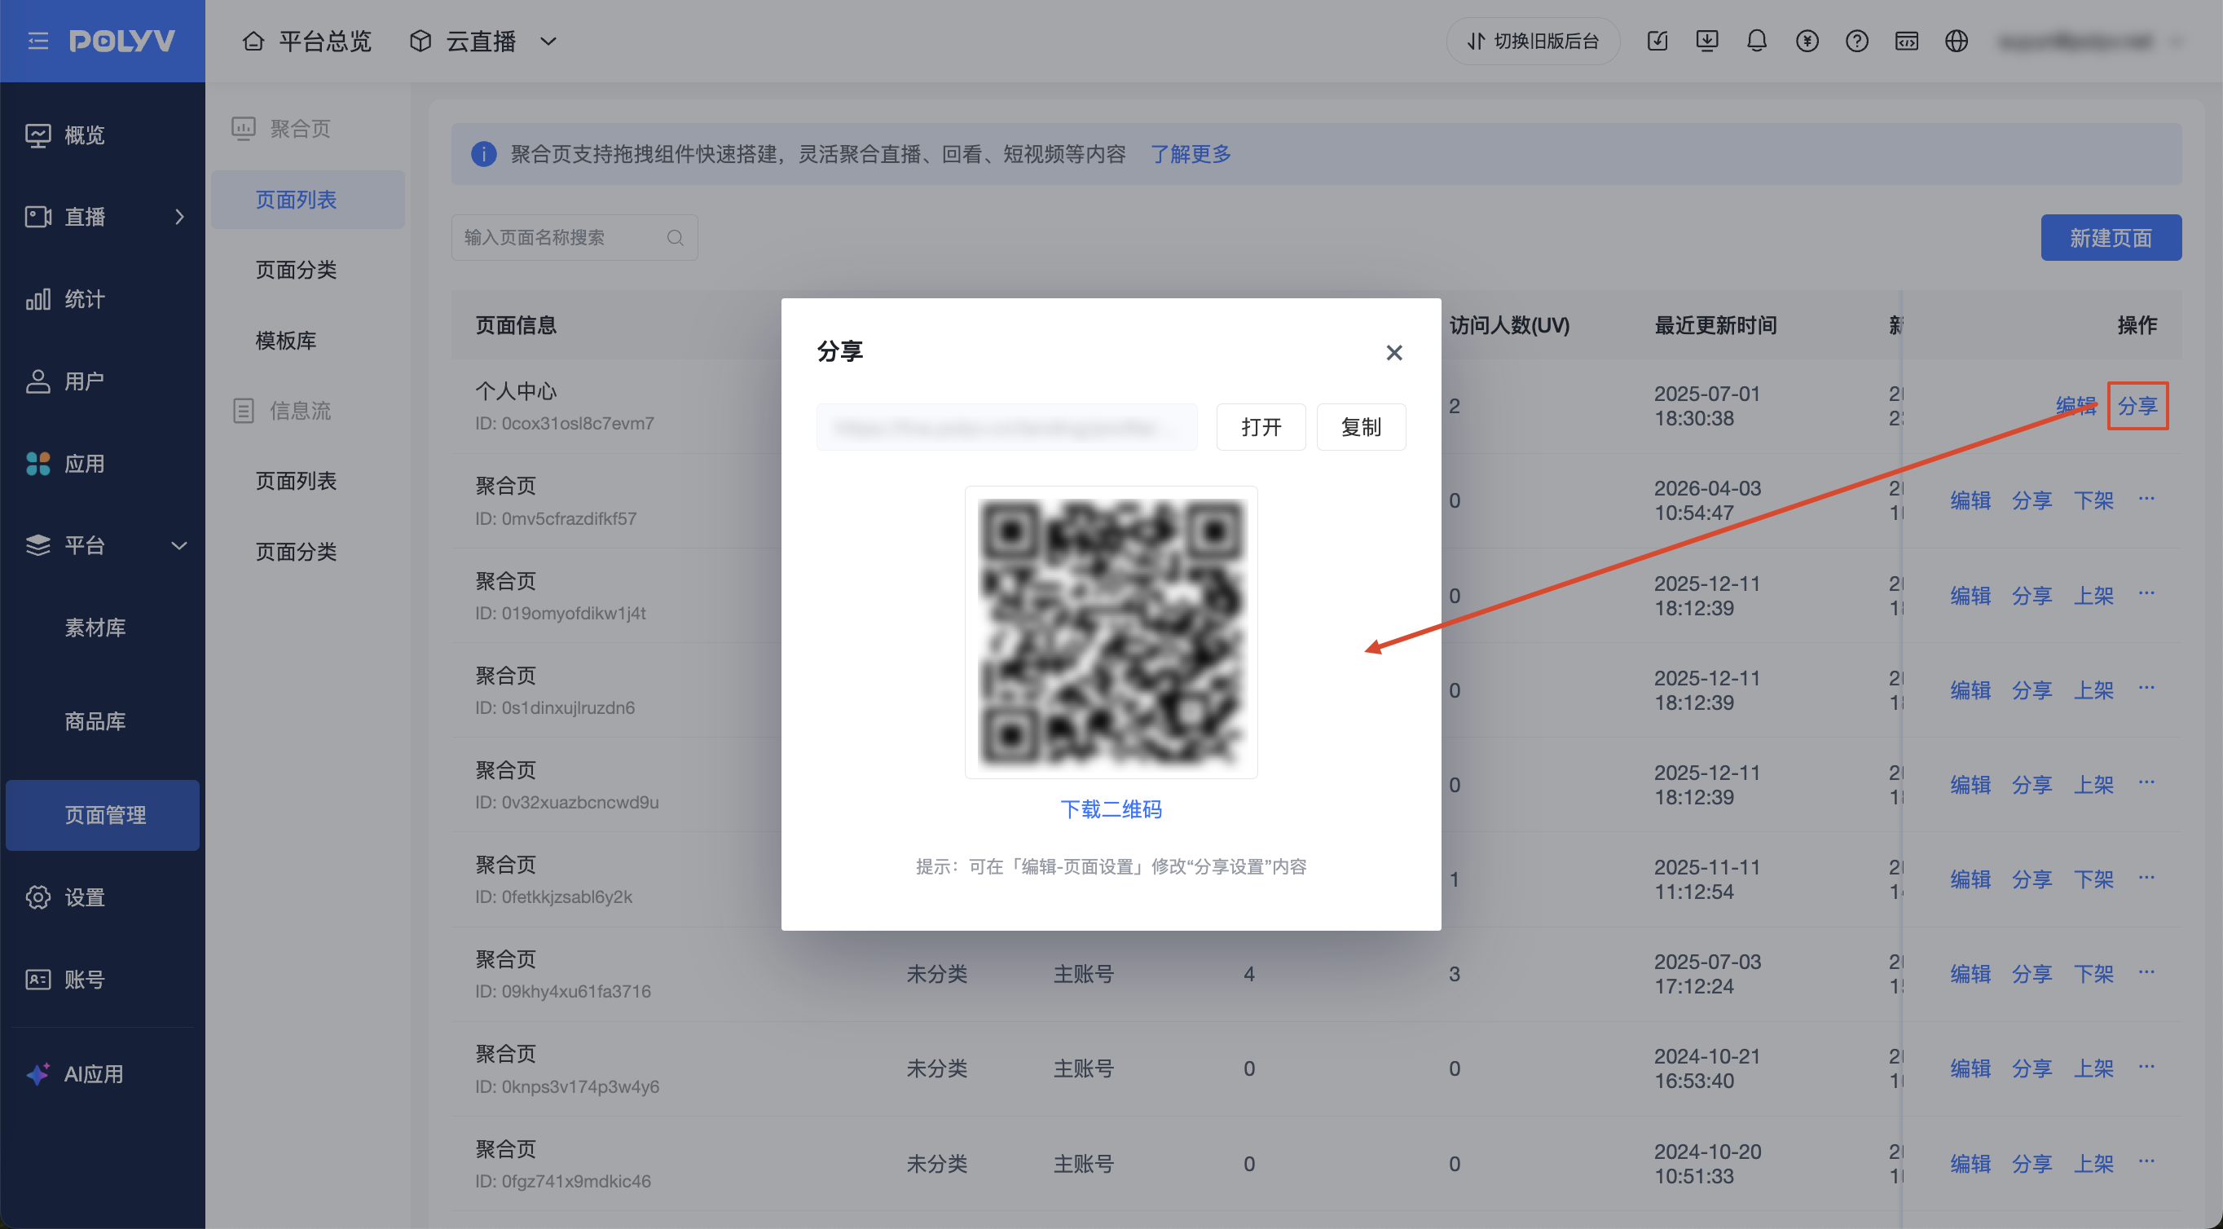The image size is (2223, 1229).
Task: Click 分享 for row 0s1dinxujlruzdn6
Action: 2032,690
